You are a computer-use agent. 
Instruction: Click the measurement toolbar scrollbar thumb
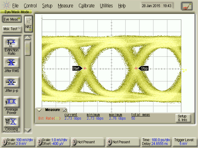click(x=28, y=48)
